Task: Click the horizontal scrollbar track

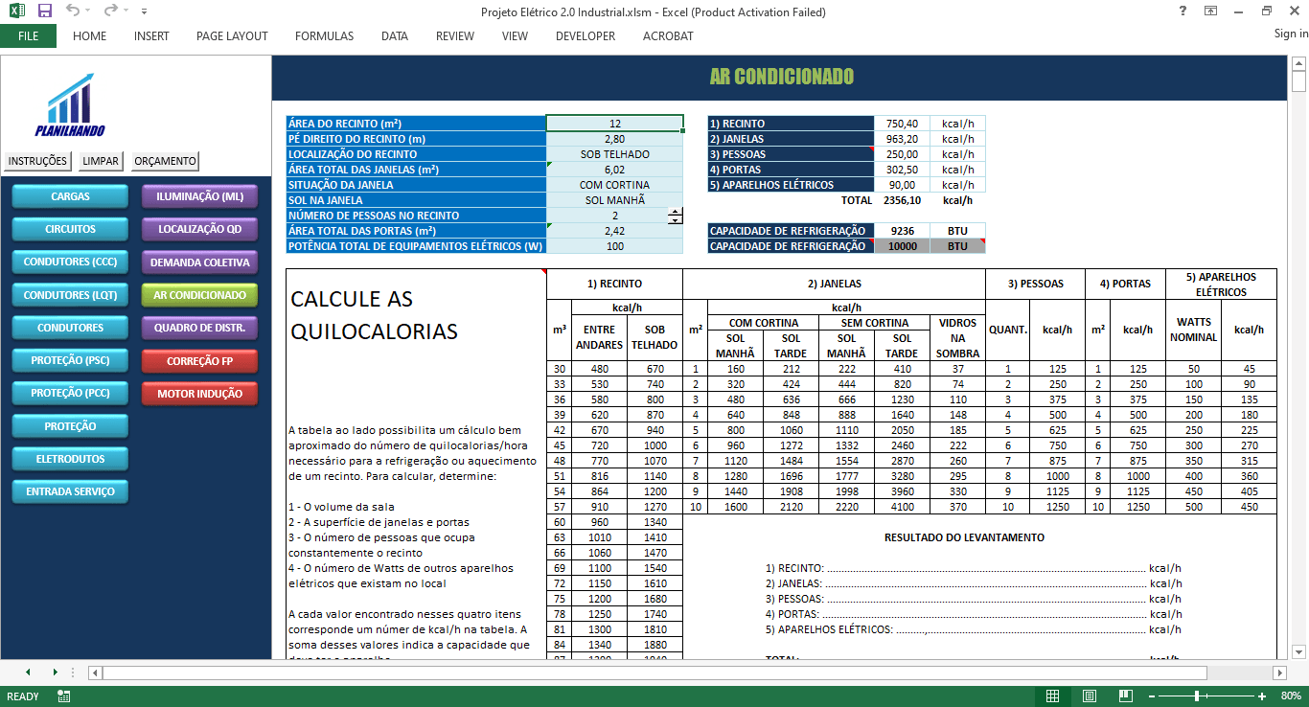Action: (686, 673)
